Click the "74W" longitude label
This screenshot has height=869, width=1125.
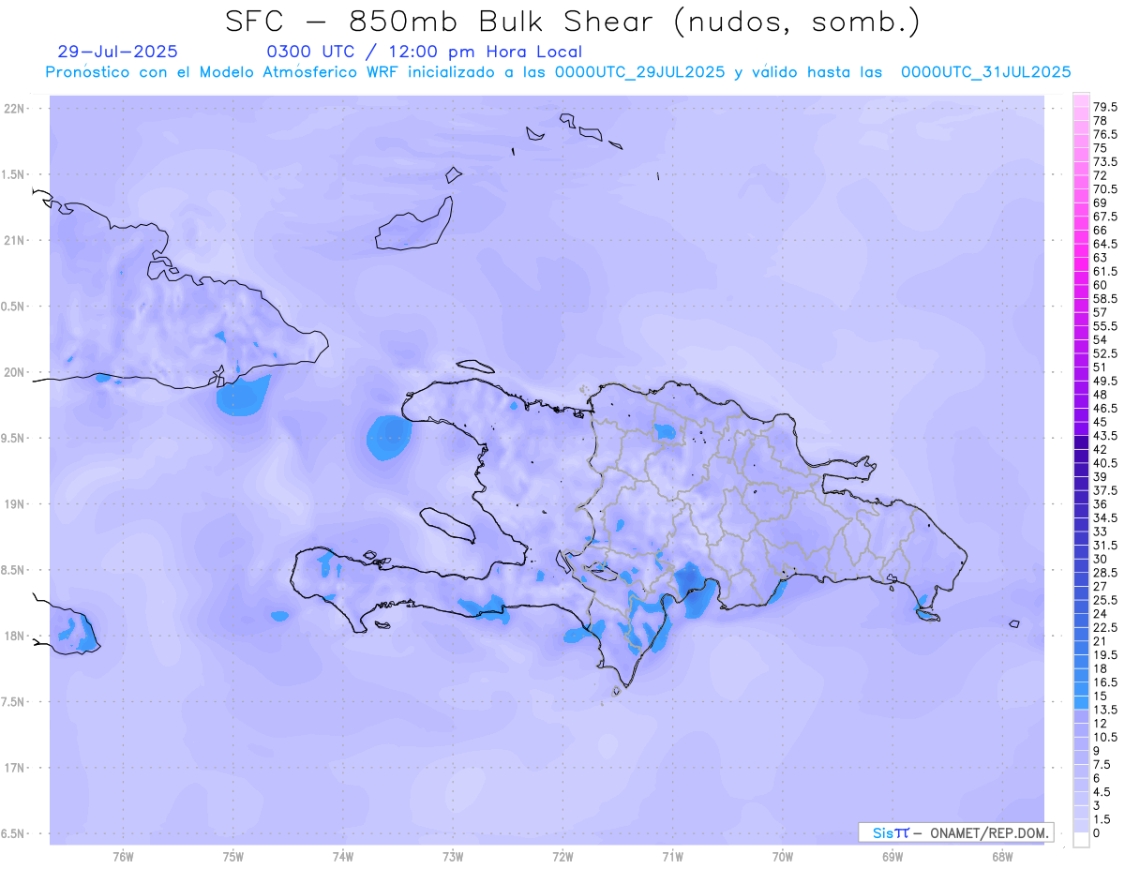click(x=343, y=857)
